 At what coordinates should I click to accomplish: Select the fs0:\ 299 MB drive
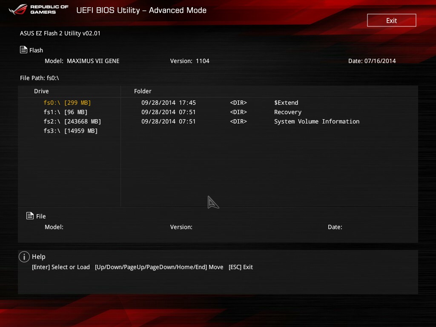[67, 103]
